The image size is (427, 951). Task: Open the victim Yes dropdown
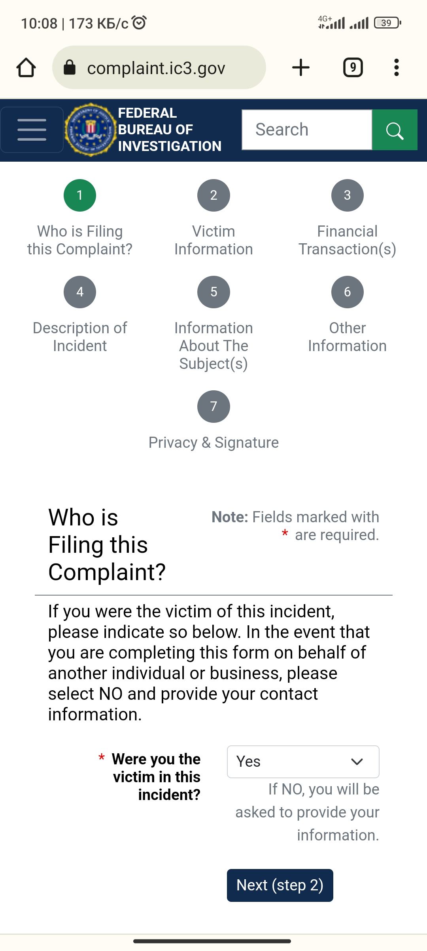click(303, 762)
